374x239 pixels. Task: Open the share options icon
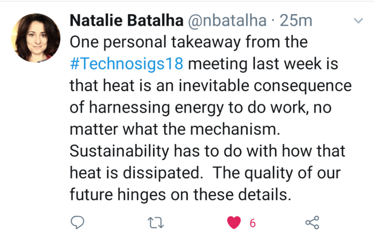(x=312, y=223)
